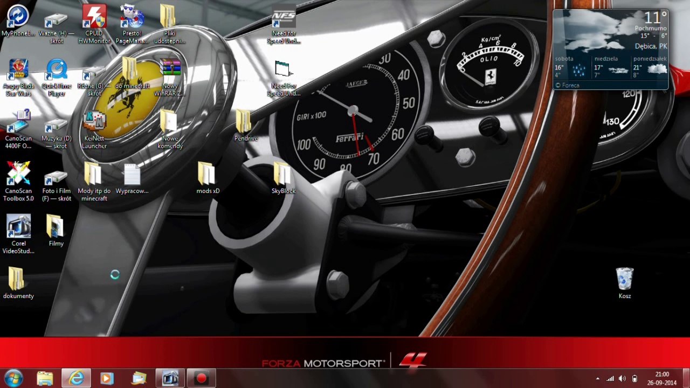The image size is (690, 388).
Task: Open the Pendrive folder
Action: click(x=246, y=126)
